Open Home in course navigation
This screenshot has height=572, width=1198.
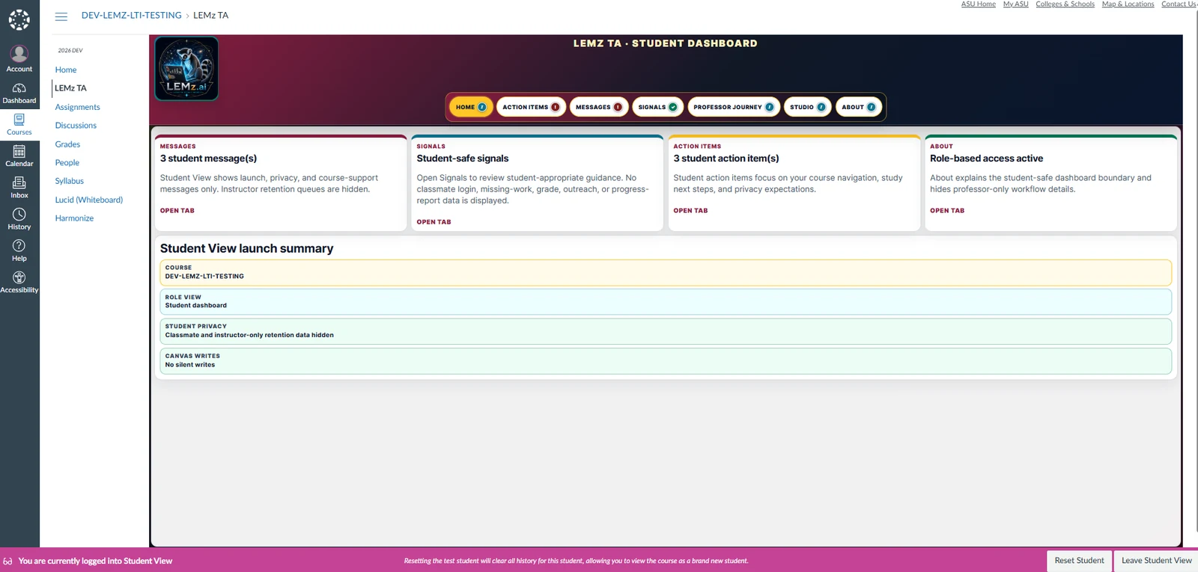(x=66, y=70)
